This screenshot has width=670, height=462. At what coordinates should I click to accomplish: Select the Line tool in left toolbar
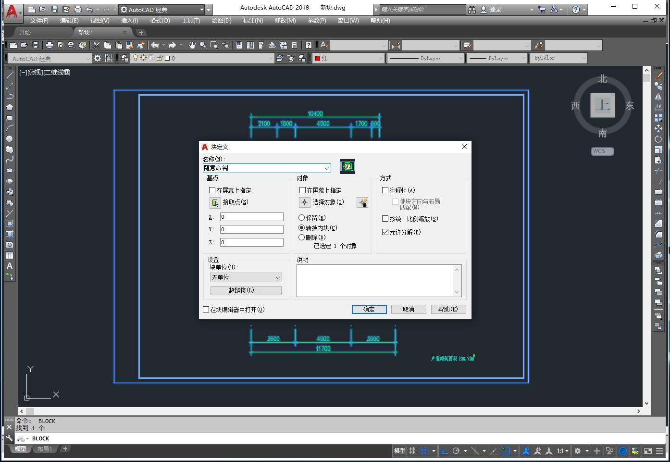coord(9,75)
